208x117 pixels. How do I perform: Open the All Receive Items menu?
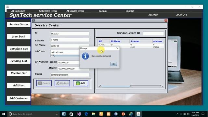(x=48, y=11)
